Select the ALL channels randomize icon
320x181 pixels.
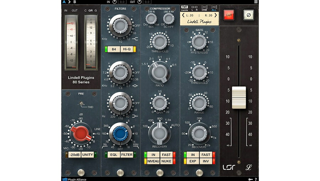click(214, 8)
